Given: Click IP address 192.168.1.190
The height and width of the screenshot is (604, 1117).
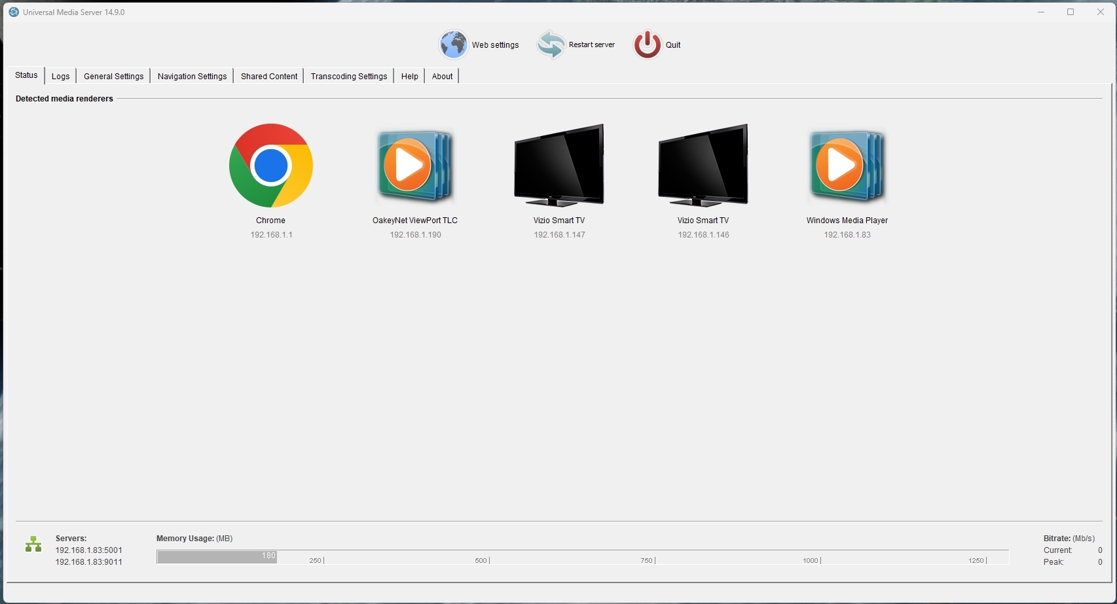Looking at the screenshot, I should pos(415,235).
